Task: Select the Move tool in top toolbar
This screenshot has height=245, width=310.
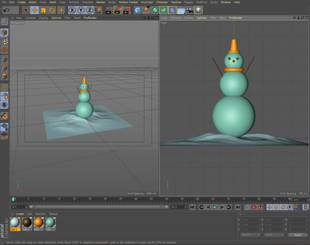Action: [35, 10]
